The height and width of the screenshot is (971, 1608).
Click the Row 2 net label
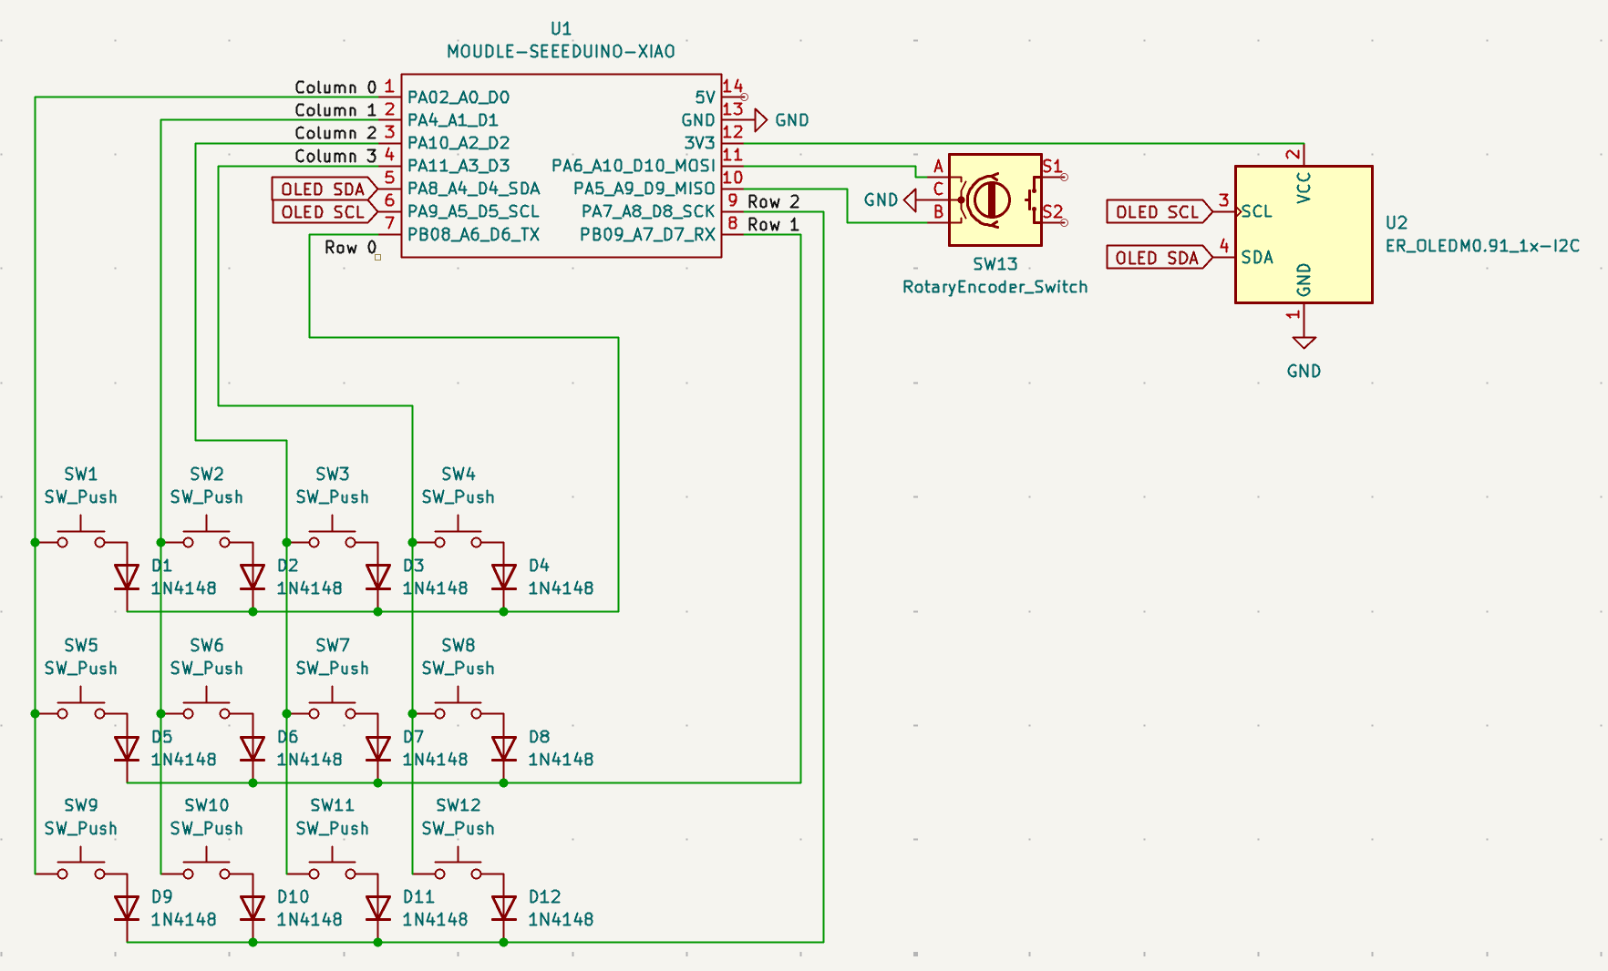[x=774, y=201]
